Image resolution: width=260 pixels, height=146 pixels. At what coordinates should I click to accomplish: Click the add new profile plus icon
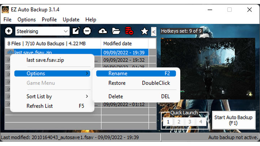[x=9, y=31]
